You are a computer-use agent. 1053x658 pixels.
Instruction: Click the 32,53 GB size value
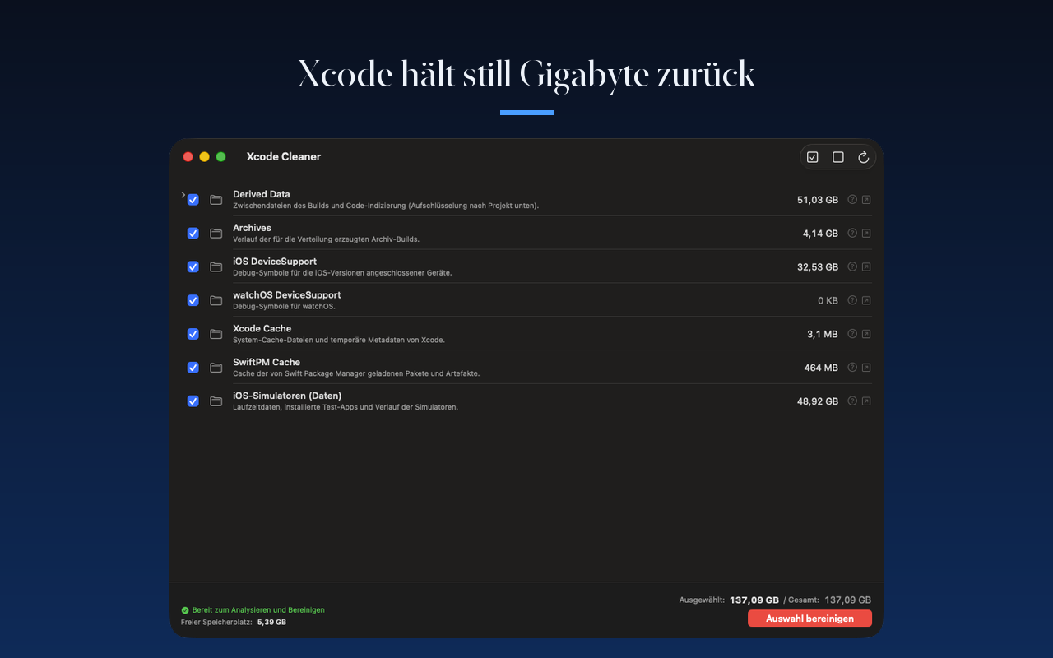pos(818,267)
